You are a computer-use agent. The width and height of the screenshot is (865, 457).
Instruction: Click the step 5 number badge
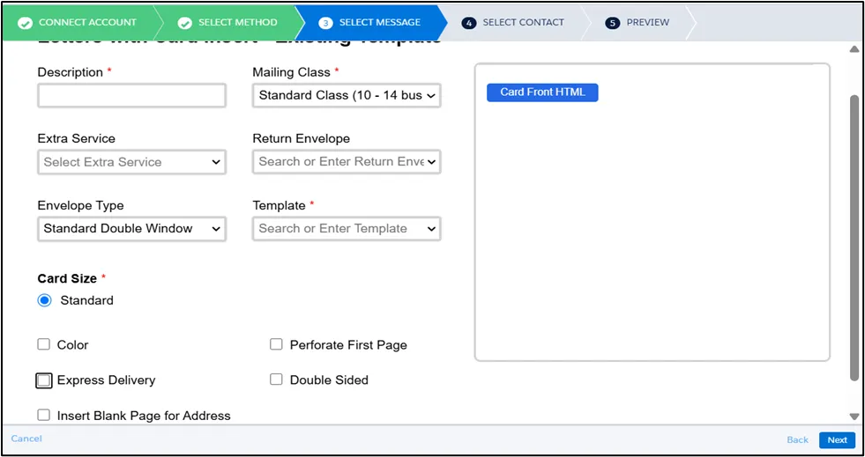tap(613, 23)
